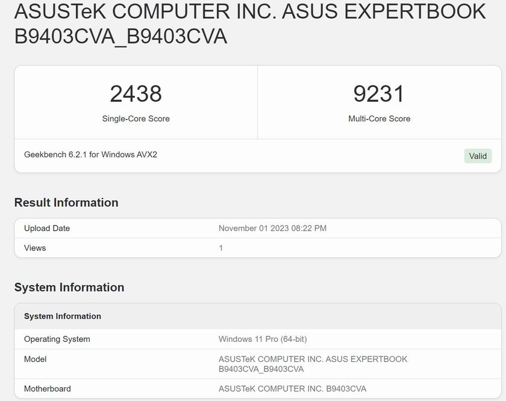Click the multi-core score number 9231

(379, 93)
